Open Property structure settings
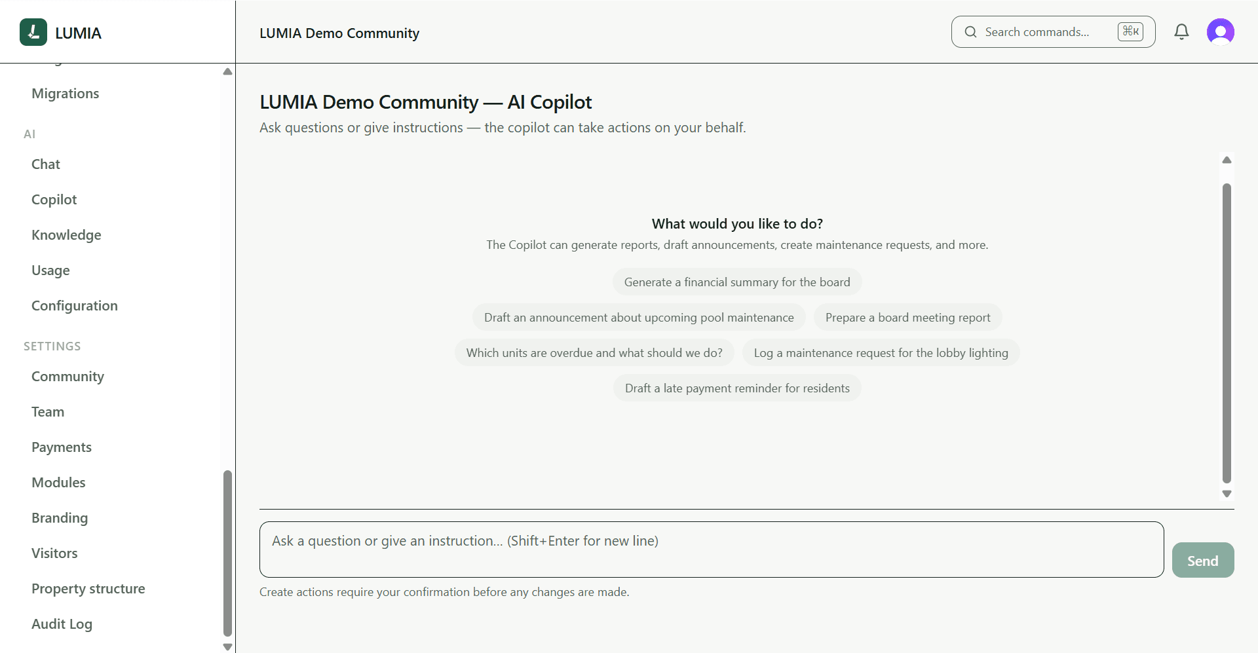The width and height of the screenshot is (1258, 653). point(88,589)
